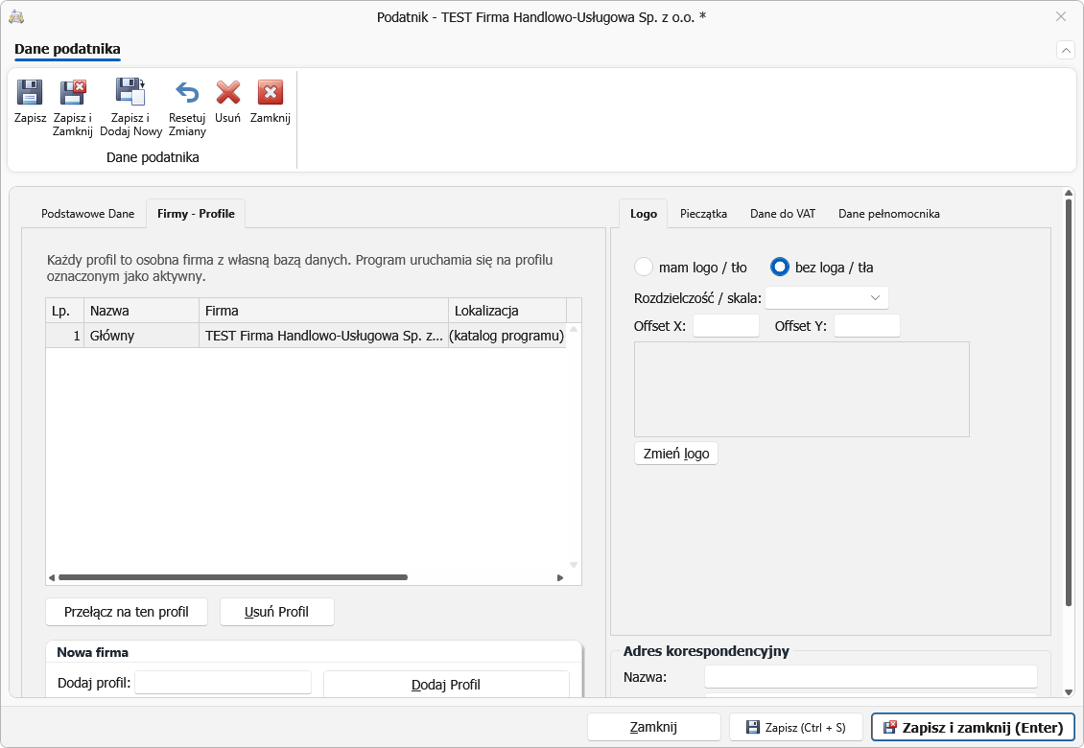Viewport: 1084px width, 748px height.
Task: Open the Dane do VAT tab
Action: tap(783, 214)
